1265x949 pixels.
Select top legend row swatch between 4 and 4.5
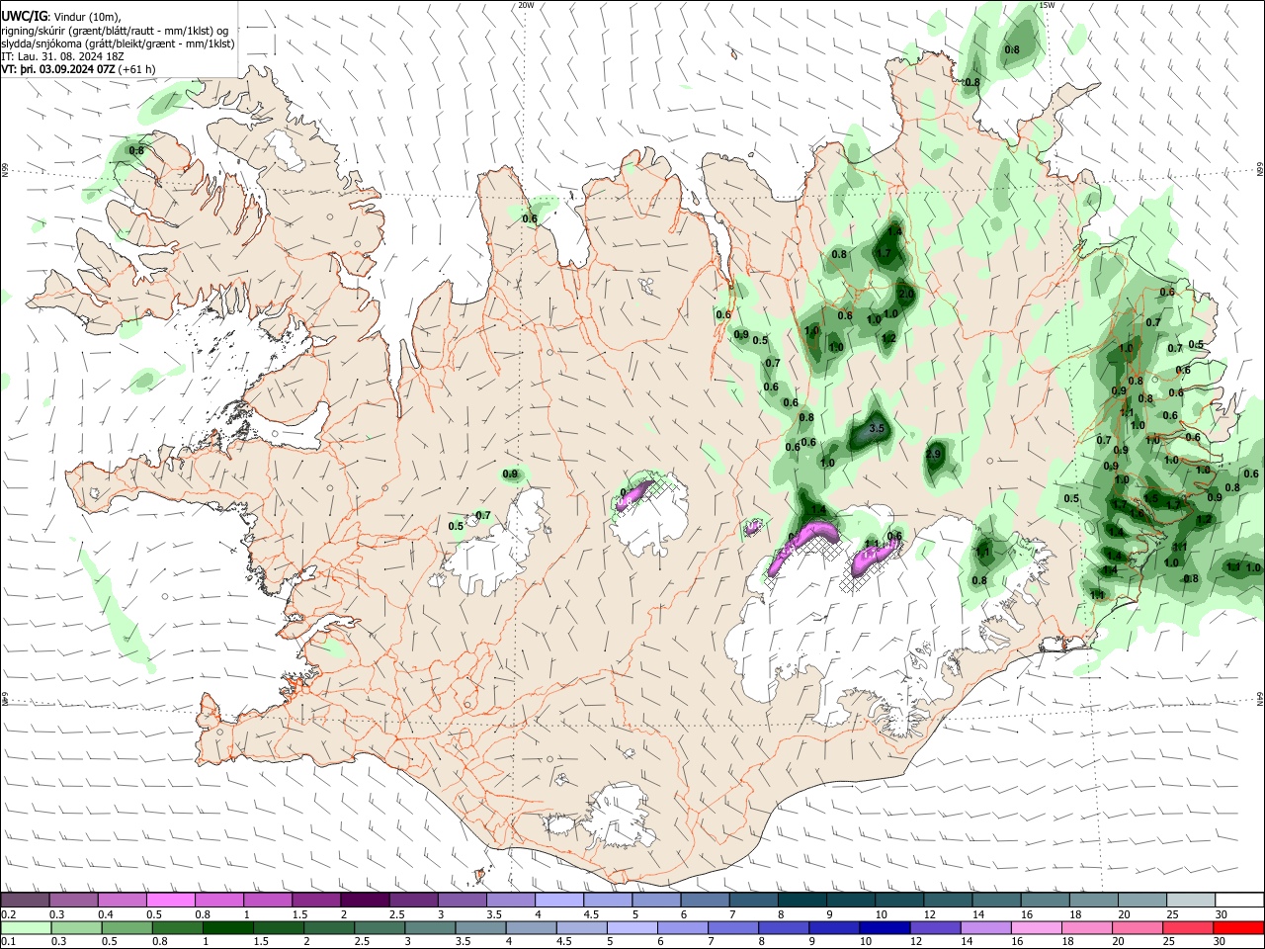coord(558,900)
